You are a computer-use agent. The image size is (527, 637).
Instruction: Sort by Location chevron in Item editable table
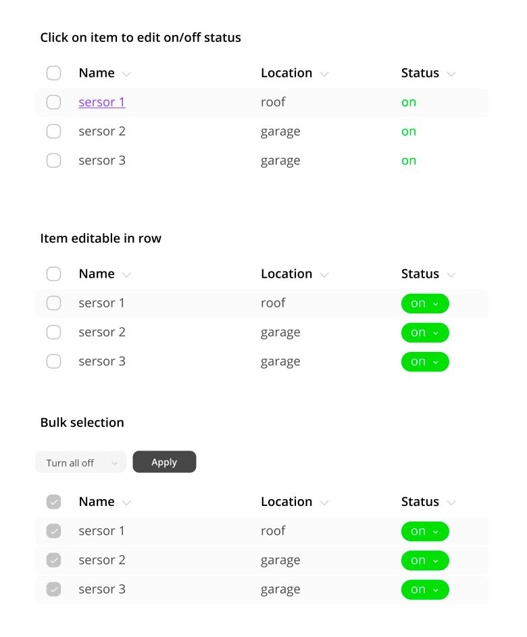click(324, 275)
